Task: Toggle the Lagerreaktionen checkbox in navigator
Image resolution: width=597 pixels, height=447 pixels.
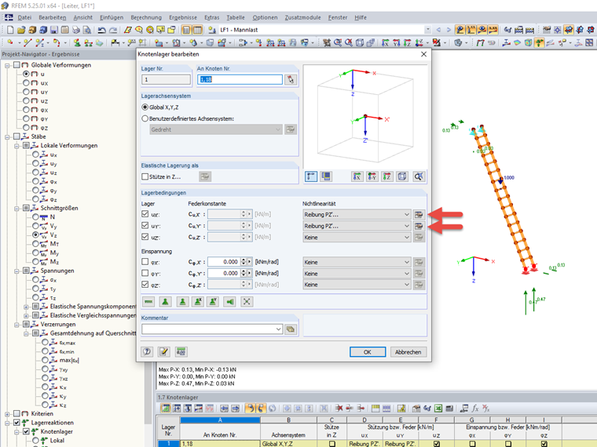Action: pos(16,423)
